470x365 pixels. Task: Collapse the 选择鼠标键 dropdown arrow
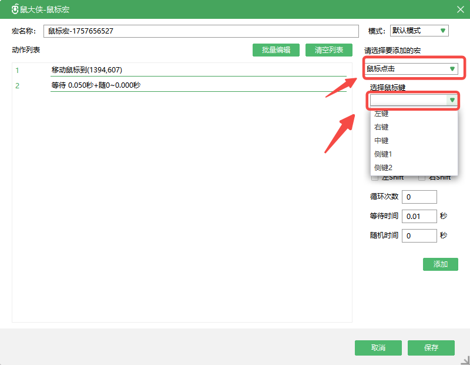[452, 101]
